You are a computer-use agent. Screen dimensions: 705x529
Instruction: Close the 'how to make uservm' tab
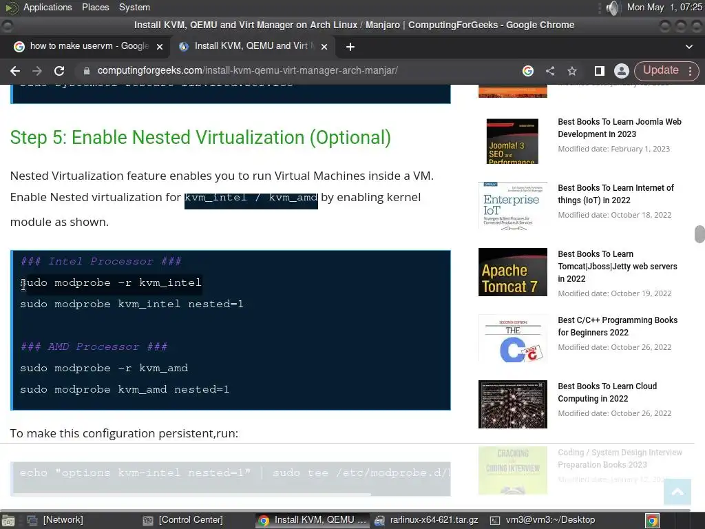click(x=159, y=46)
